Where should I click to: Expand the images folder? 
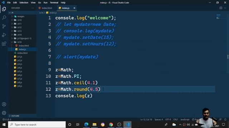(x=21, y=16)
